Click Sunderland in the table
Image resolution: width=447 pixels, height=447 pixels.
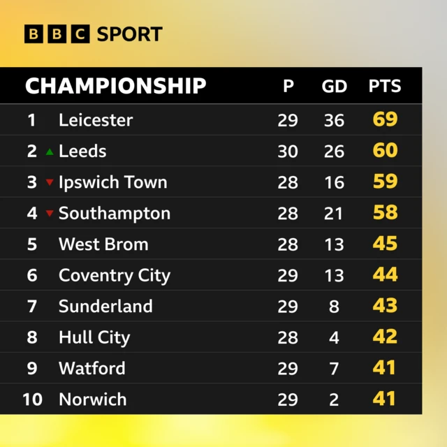pyautogui.click(x=105, y=306)
